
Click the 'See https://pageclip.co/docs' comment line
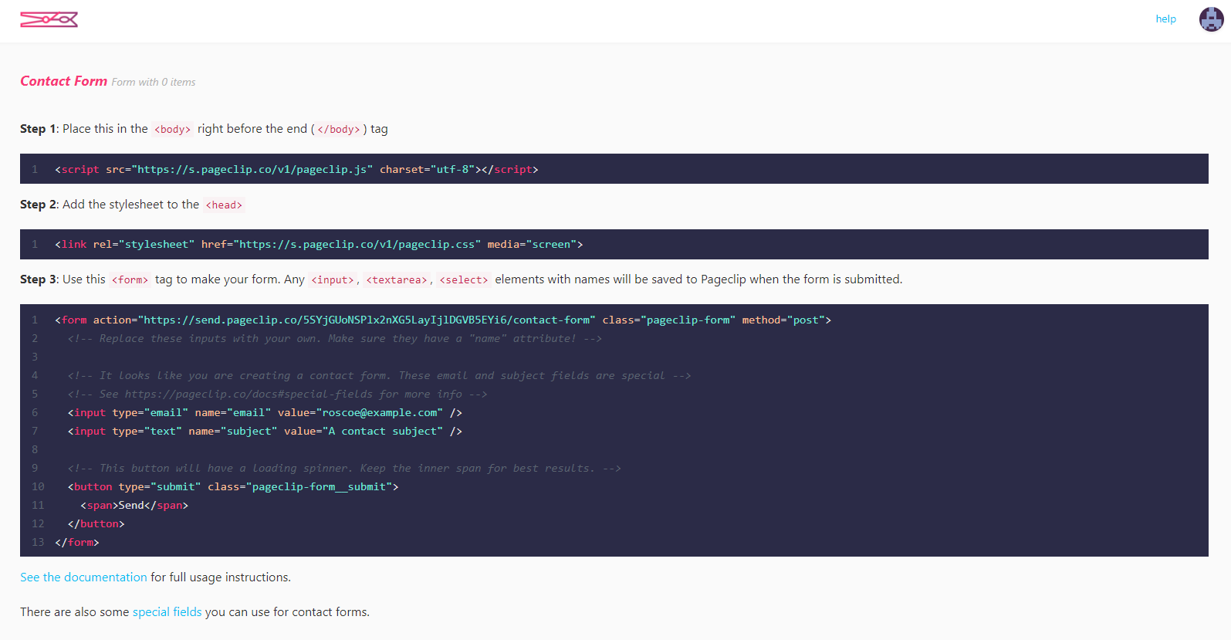pos(277,394)
